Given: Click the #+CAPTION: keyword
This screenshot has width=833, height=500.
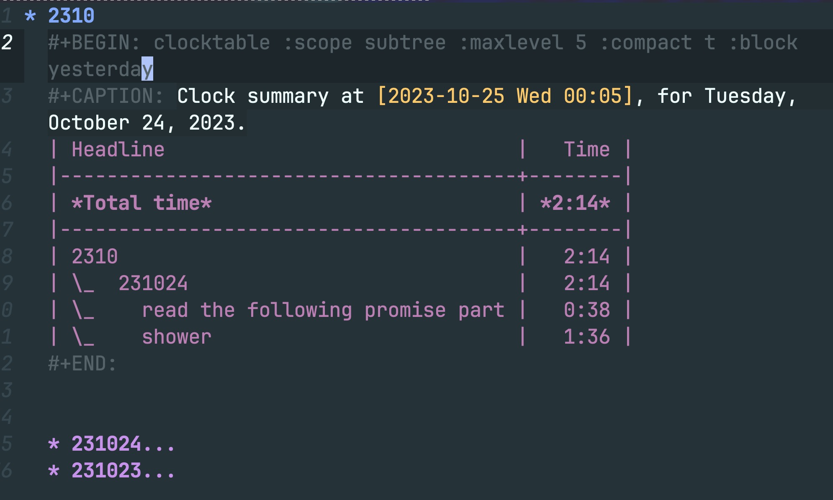Looking at the screenshot, I should (106, 96).
